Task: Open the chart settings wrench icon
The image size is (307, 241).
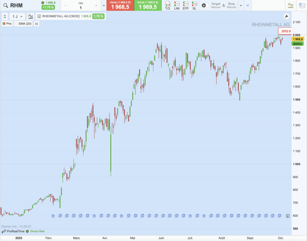Action: coord(286,16)
